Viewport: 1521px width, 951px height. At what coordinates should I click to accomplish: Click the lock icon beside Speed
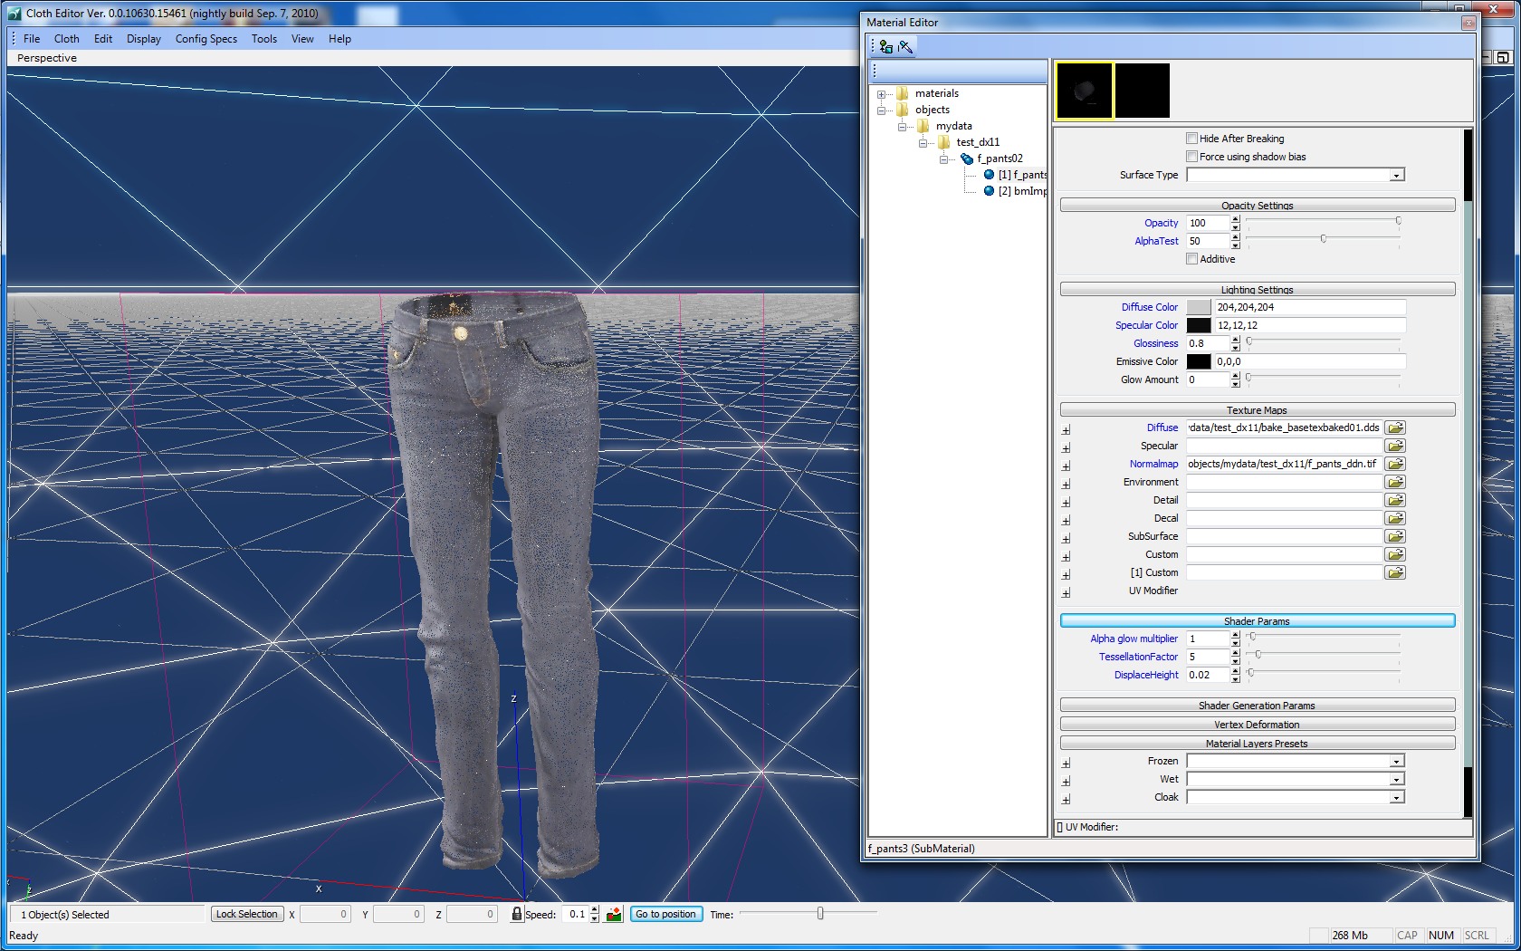[x=516, y=915]
